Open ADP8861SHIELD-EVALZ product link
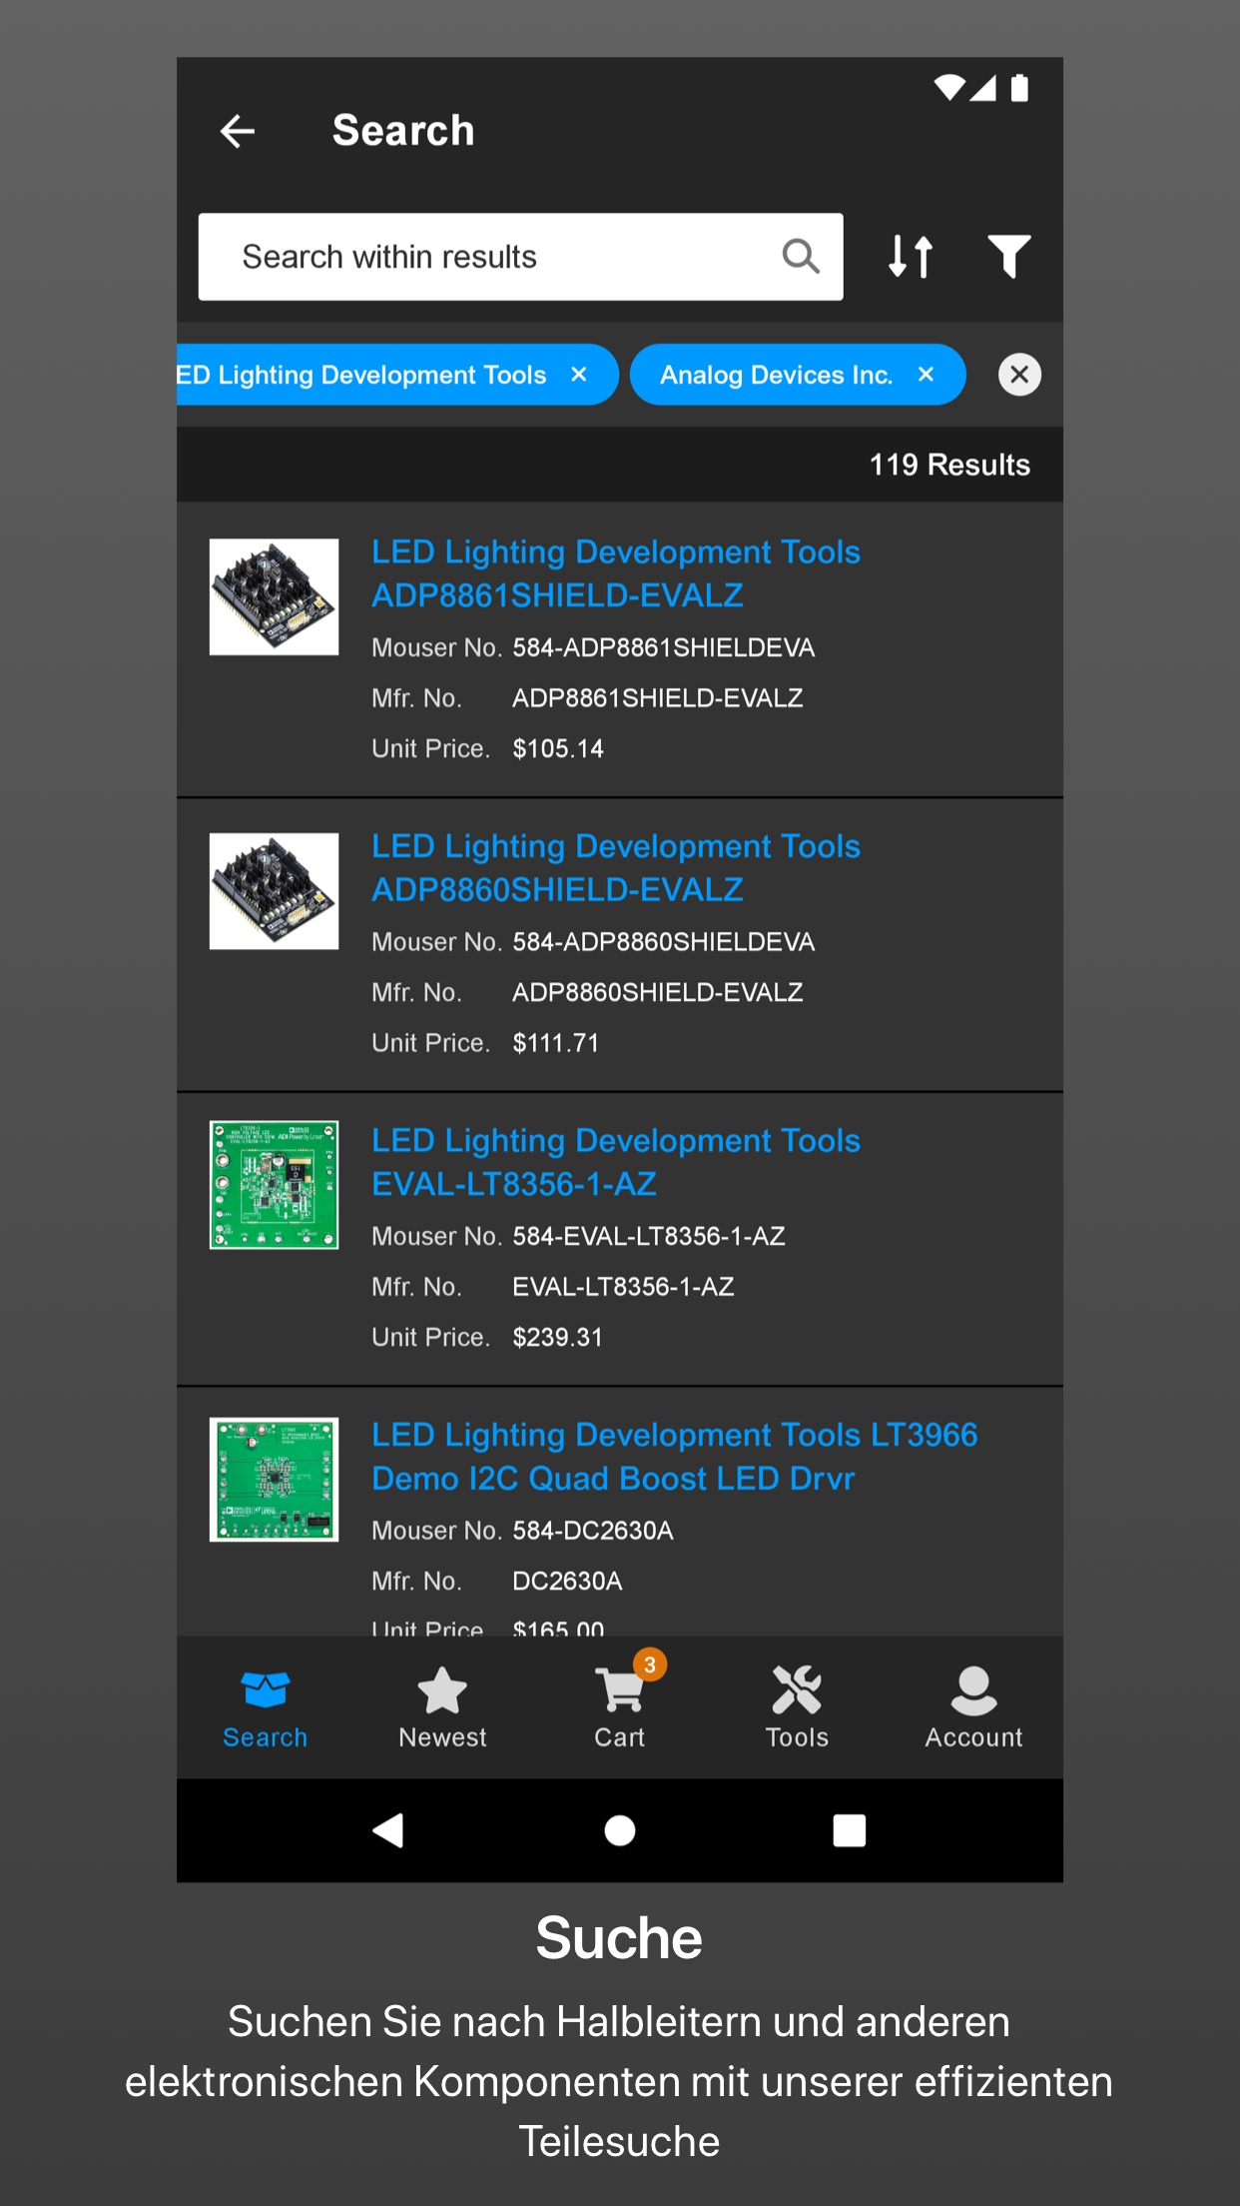The height and width of the screenshot is (2206, 1240). (616, 573)
